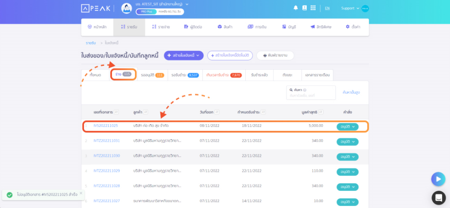Switch to เกินเวลารับชำระ tab
The width and height of the screenshot is (450, 208).
tap(224, 75)
